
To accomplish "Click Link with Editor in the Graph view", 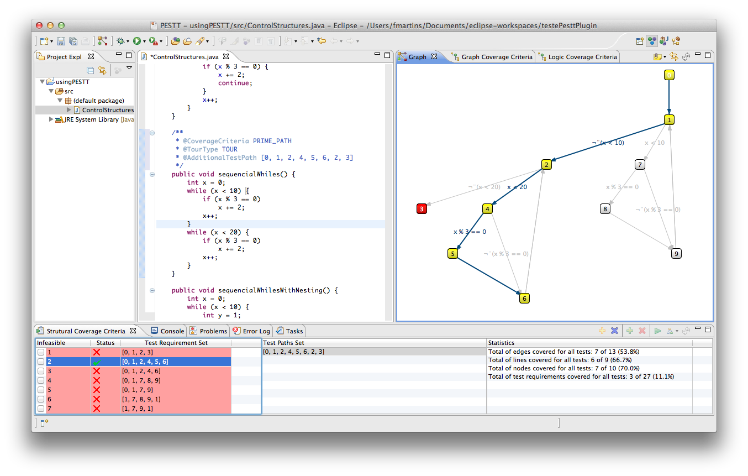I will pos(674,56).
